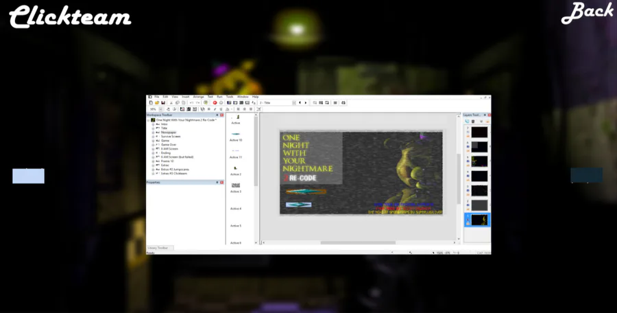The height and width of the screenshot is (313, 617).
Task: Click the Open folder toolbar icon
Action: (x=157, y=102)
